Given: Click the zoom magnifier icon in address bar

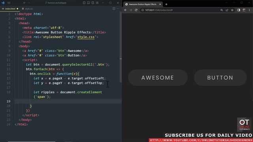Looking at the screenshot, I should click(222, 10).
